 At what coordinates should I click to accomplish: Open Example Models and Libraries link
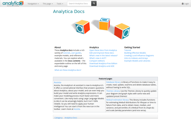tap(137, 61)
